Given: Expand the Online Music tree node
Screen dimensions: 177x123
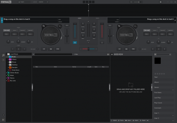Looking at the screenshot, I should coord(6,73).
